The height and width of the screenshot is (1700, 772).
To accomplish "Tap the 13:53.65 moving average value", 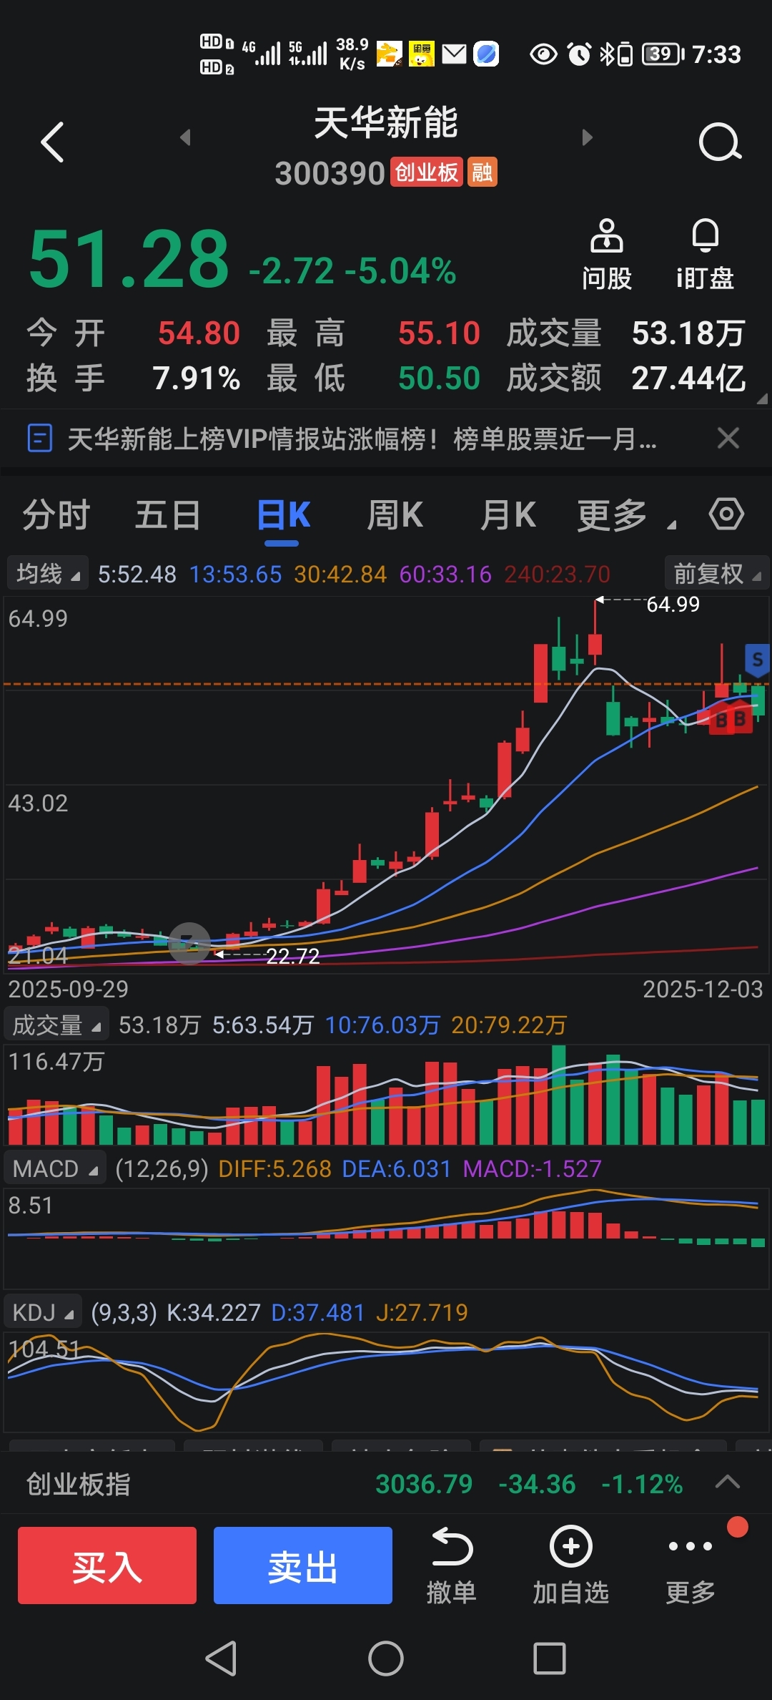I will [235, 574].
